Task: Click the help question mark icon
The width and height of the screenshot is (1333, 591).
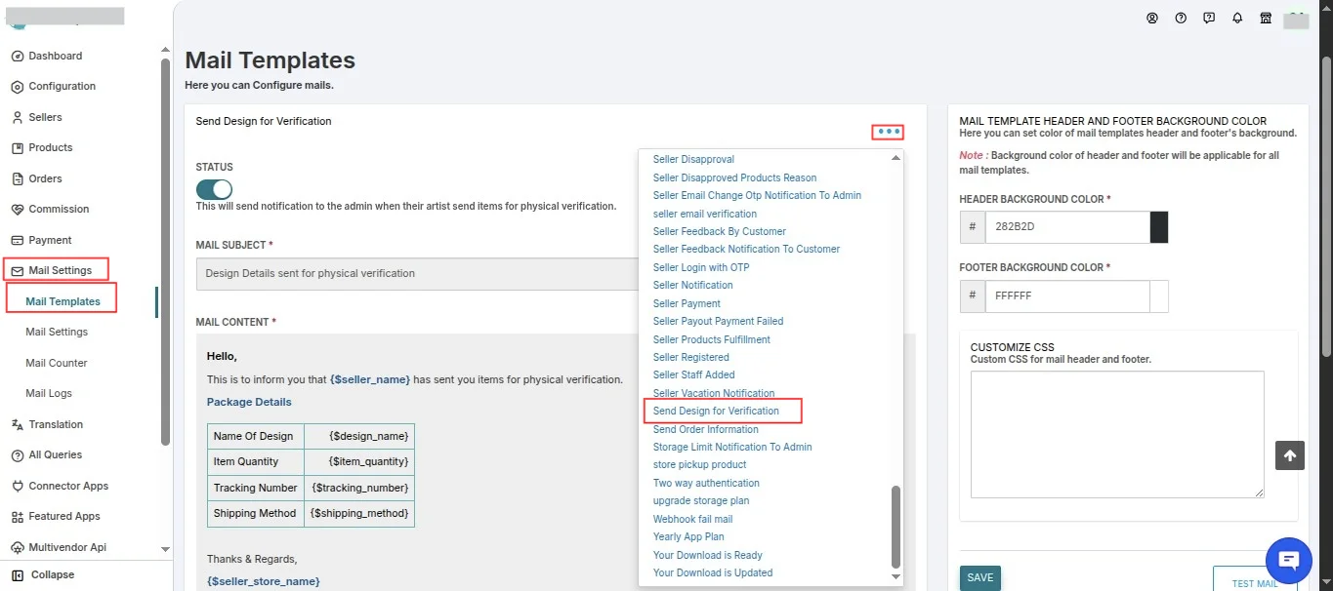Action: [x=1181, y=18]
